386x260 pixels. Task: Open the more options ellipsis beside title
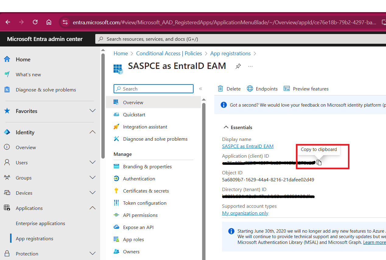[250, 66]
